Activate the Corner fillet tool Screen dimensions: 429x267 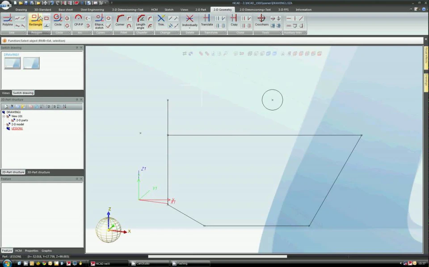tap(120, 21)
